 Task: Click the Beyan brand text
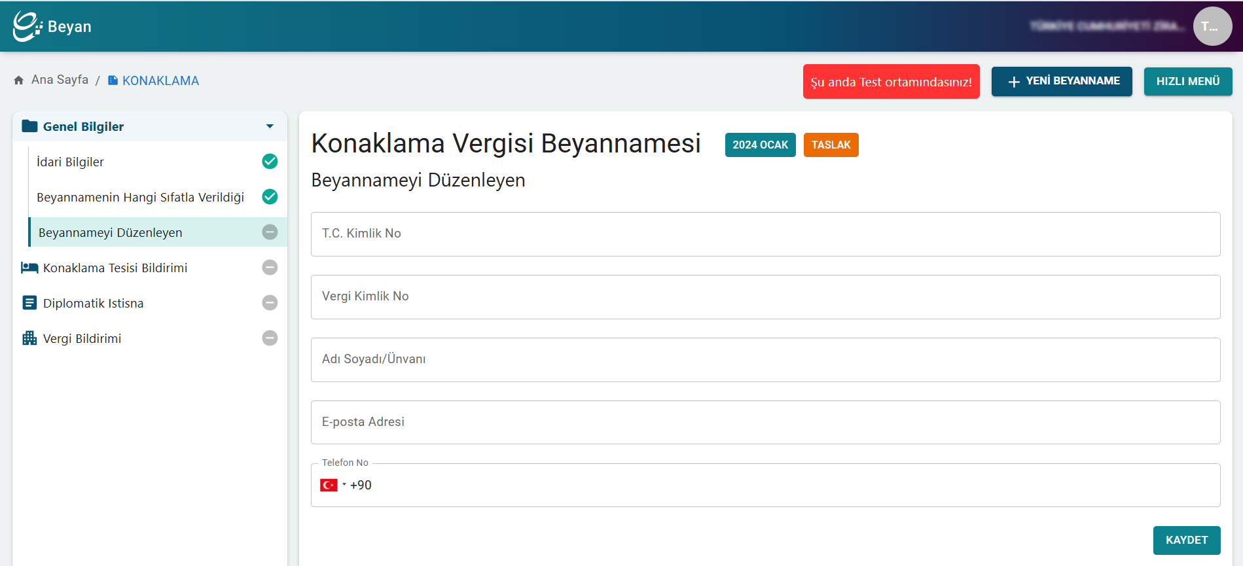tap(69, 27)
